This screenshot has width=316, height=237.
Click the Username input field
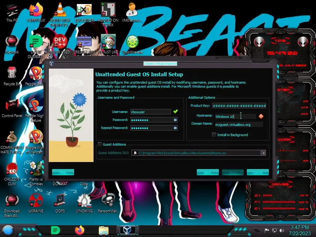151,112
